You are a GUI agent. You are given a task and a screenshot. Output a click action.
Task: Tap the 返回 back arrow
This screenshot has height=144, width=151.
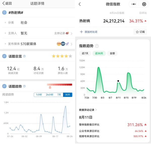tap(4, 3)
